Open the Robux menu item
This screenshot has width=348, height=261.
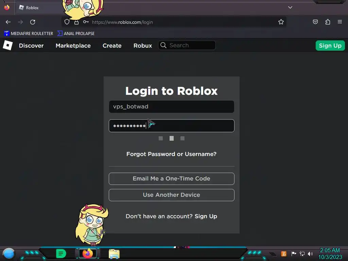coord(143,46)
